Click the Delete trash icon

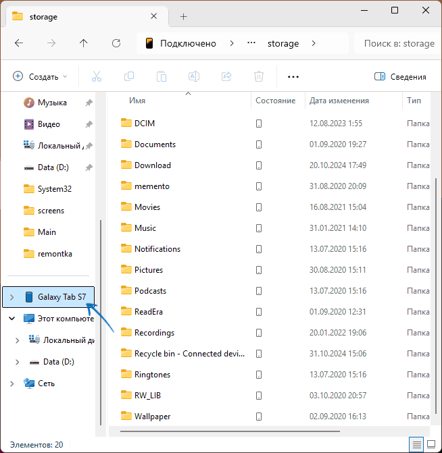tap(259, 76)
